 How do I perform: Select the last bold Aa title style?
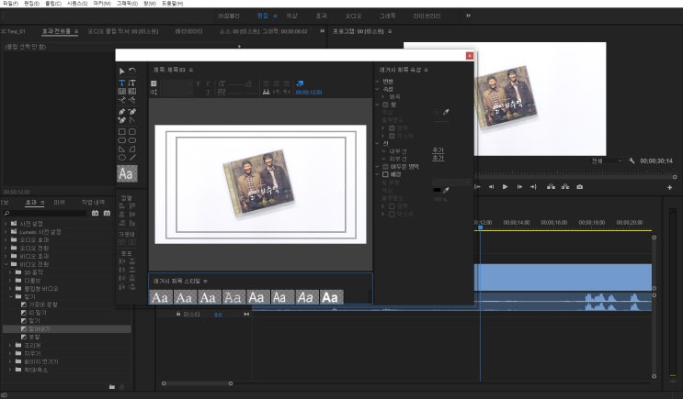(331, 297)
